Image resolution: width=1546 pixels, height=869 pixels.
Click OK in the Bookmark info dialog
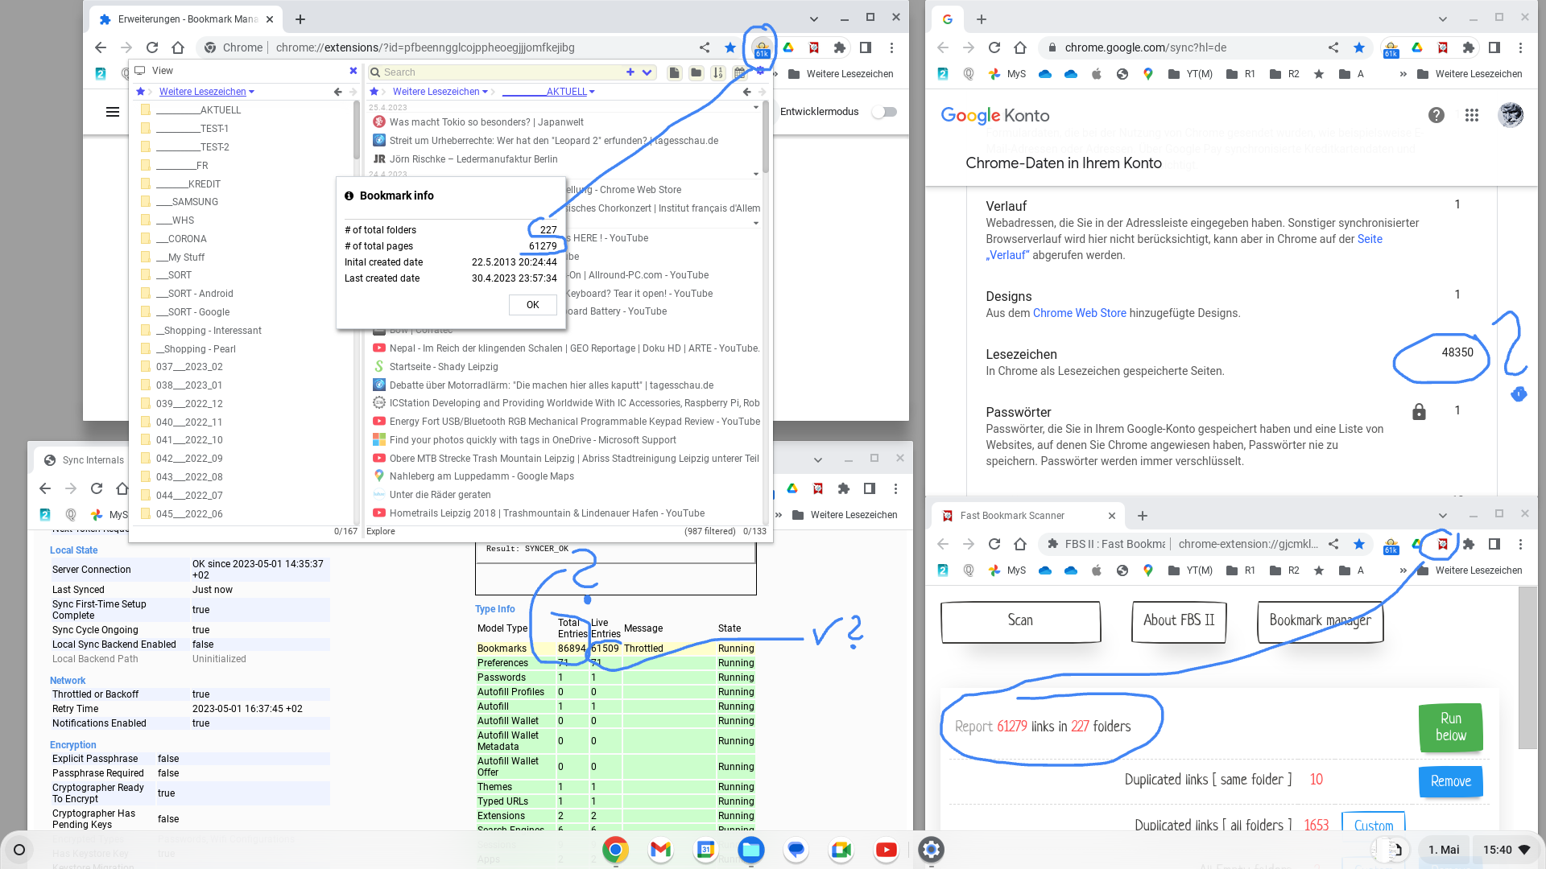pos(532,305)
